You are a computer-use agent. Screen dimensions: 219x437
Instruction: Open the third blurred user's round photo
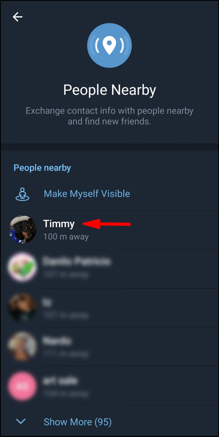click(23, 346)
